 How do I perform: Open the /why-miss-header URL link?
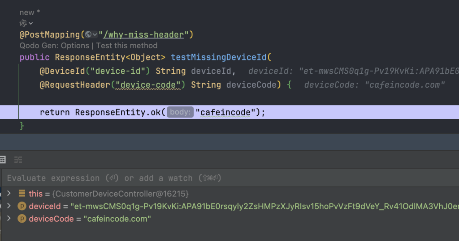pyautogui.click(x=143, y=34)
